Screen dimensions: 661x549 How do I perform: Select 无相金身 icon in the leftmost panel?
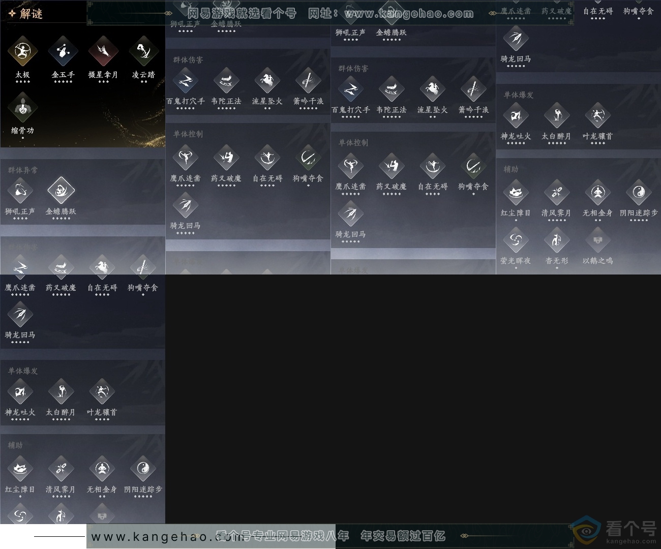(x=102, y=469)
